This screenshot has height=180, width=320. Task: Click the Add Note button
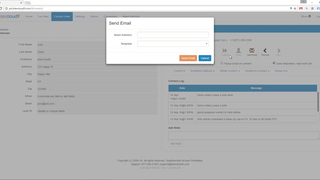click(x=176, y=143)
